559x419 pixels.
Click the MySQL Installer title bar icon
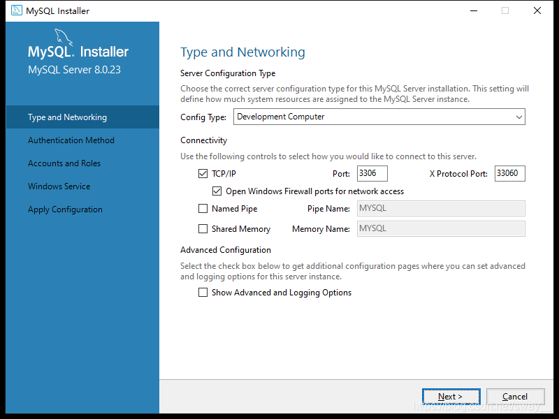pyautogui.click(x=16, y=10)
